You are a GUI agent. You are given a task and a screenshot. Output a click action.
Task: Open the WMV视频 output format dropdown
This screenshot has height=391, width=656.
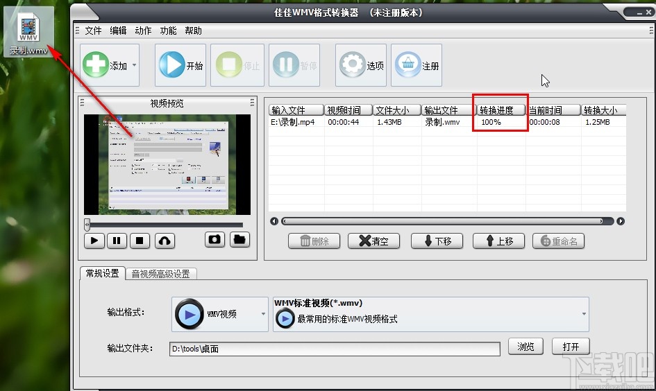pos(220,314)
